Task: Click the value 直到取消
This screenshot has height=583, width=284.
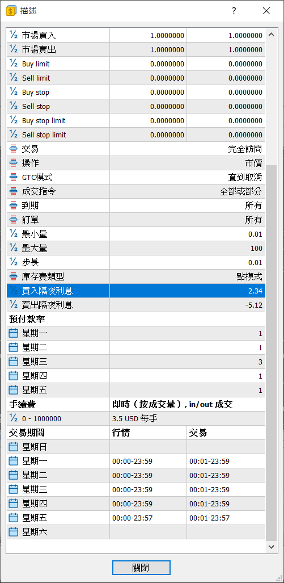Action: pyautogui.click(x=245, y=177)
